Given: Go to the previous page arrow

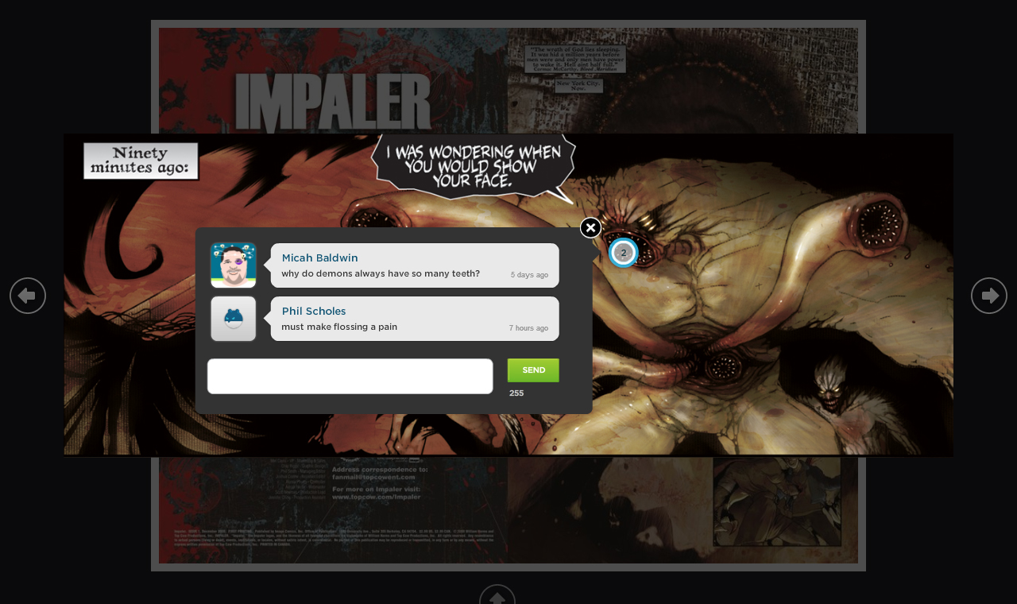Looking at the screenshot, I should 28,296.
